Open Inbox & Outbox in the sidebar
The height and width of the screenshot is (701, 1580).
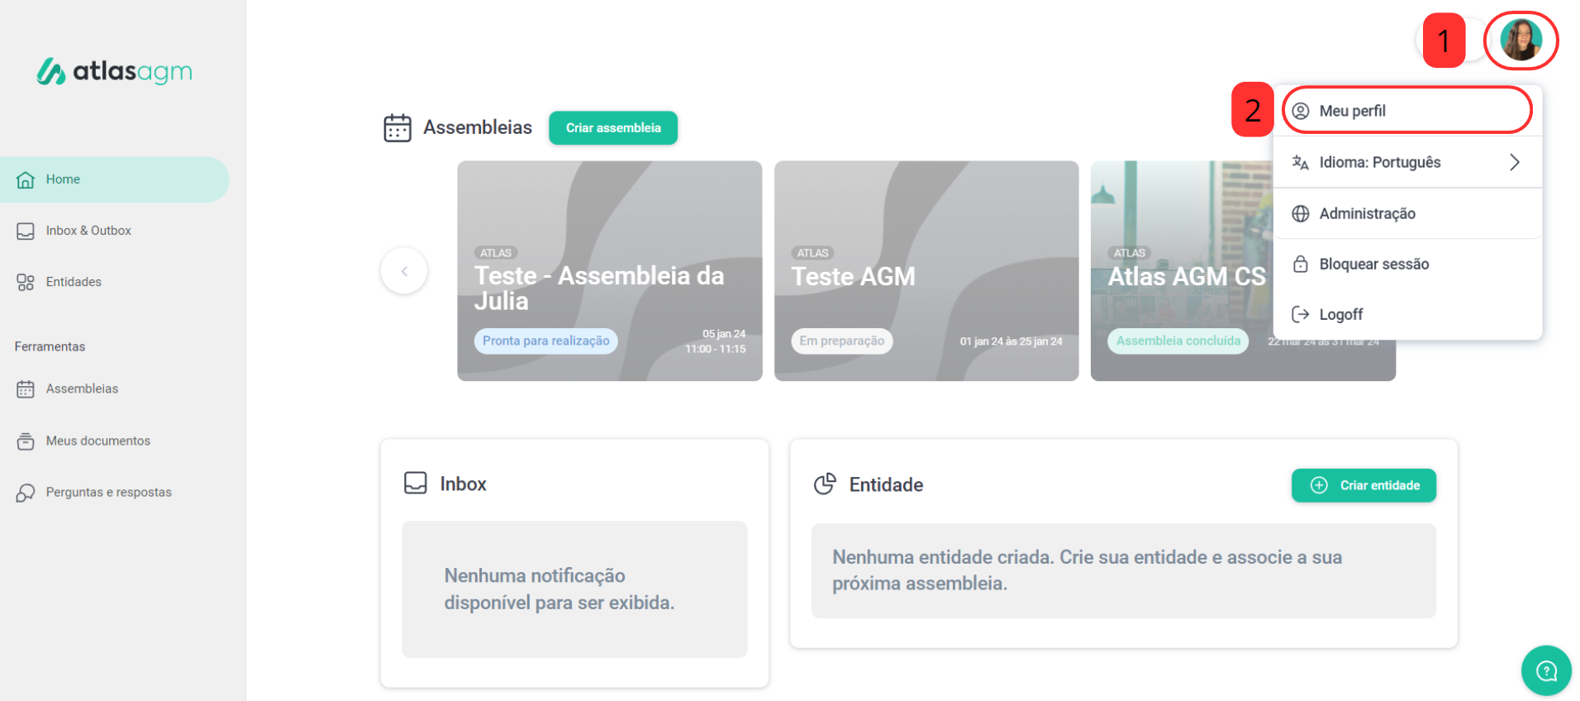88,231
